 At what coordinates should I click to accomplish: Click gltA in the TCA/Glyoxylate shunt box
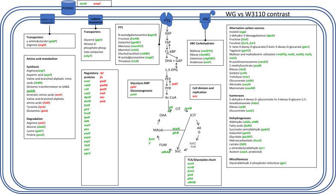190,179
